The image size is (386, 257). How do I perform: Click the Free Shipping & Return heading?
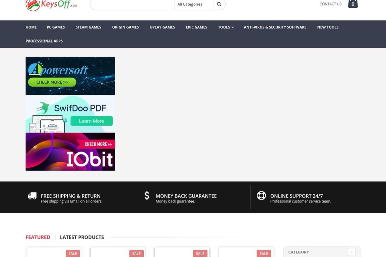point(71,196)
